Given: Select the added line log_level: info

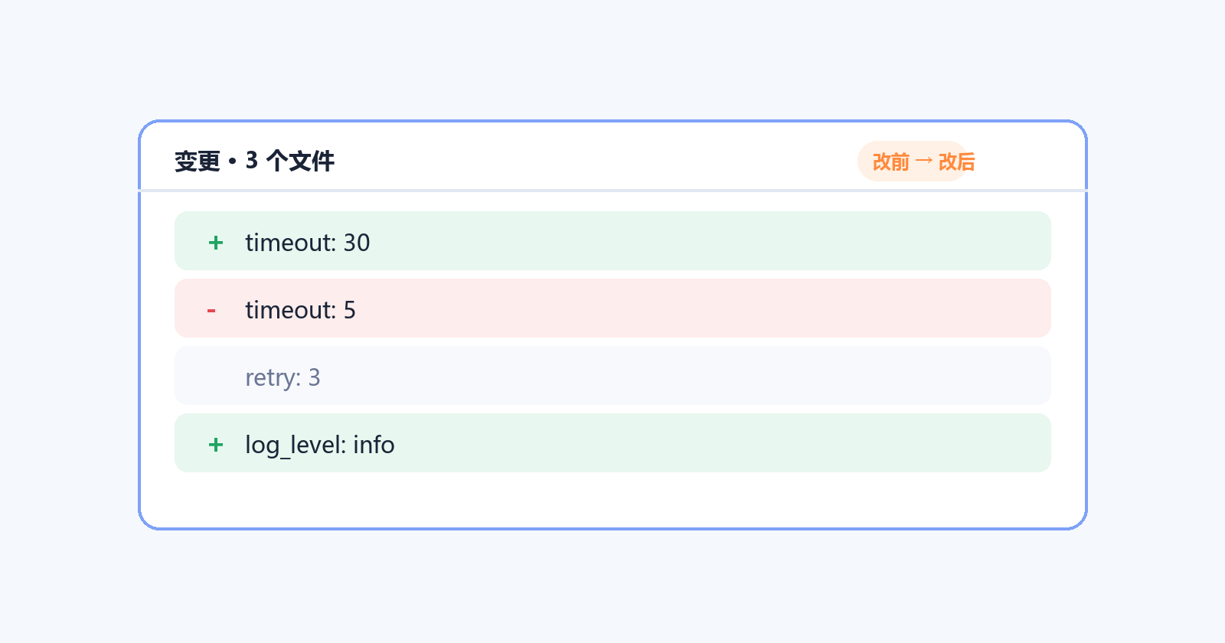Looking at the screenshot, I should pos(612,443).
